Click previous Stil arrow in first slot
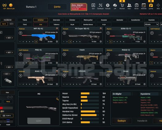162x130 pixels. (x=6, y=38)
